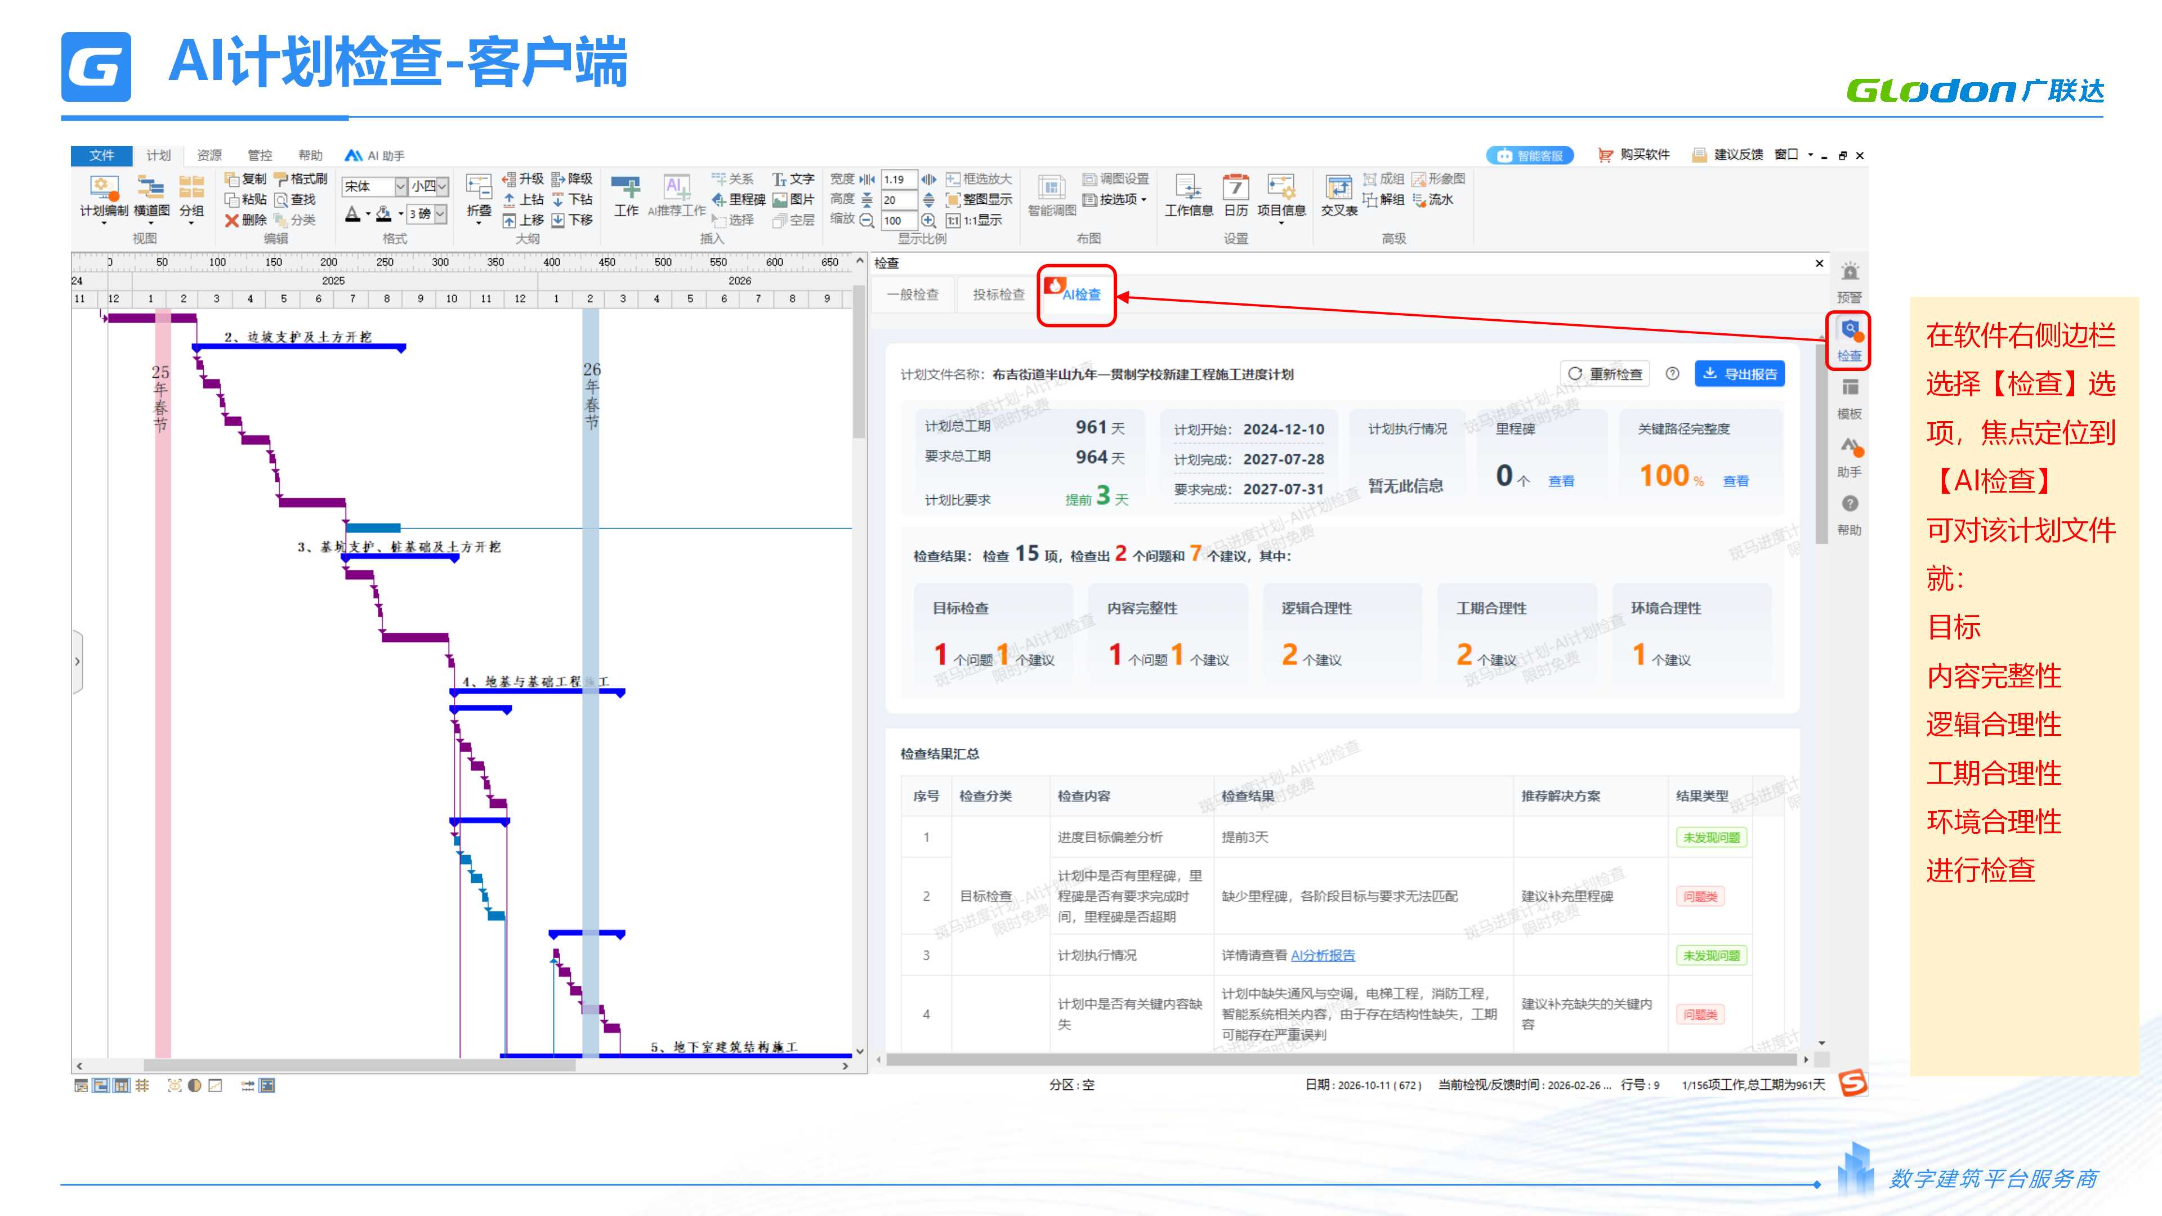Open the 宋体 font name dropdown

[400, 186]
